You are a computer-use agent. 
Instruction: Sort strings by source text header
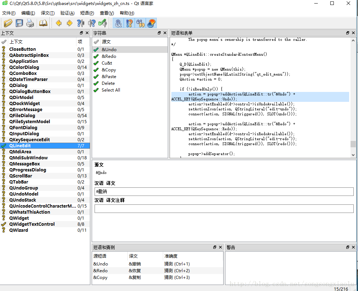134,42
